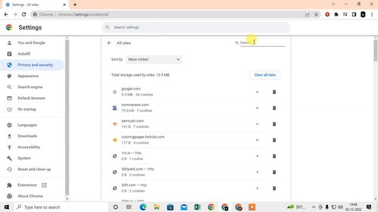Open System settings section
The width and height of the screenshot is (378, 212).
pos(24,158)
